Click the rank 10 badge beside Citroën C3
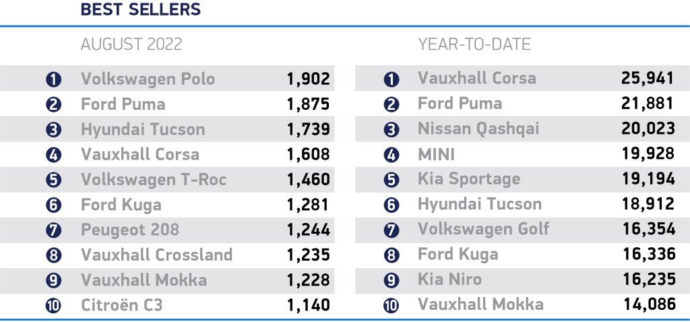Viewport: 690px width, 322px height. (x=54, y=306)
